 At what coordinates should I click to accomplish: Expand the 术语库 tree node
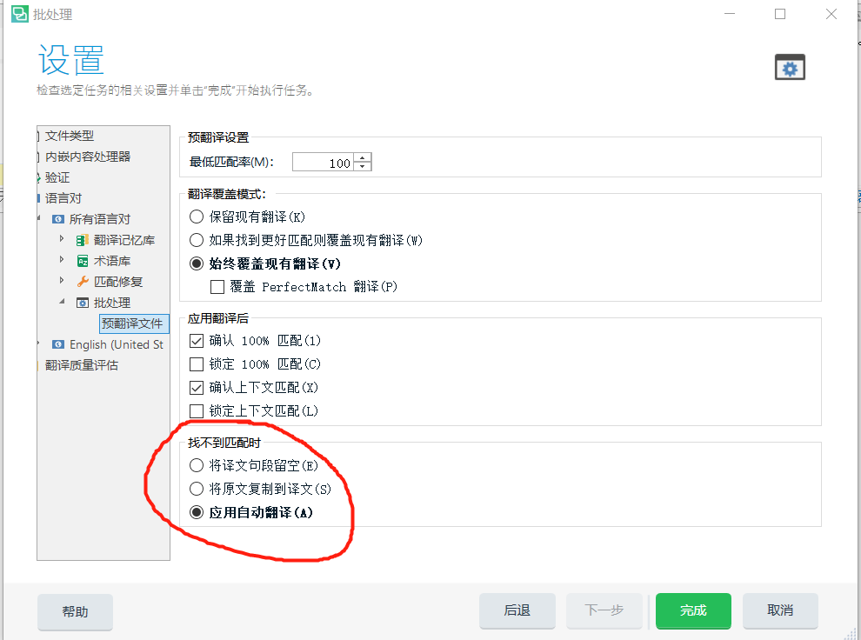(x=62, y=260)
